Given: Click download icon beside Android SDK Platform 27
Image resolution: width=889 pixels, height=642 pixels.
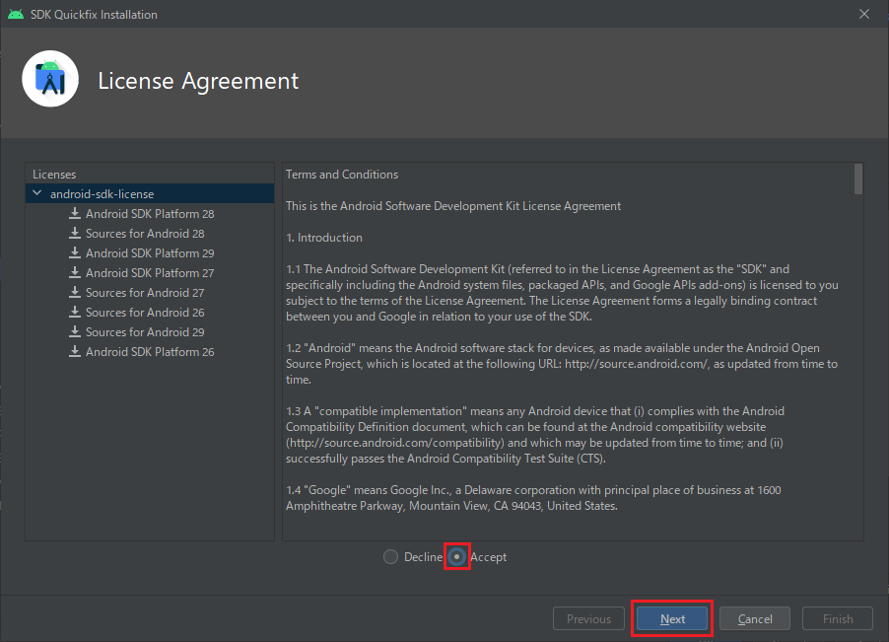Looking at the screenshot, I should (74, 273).
